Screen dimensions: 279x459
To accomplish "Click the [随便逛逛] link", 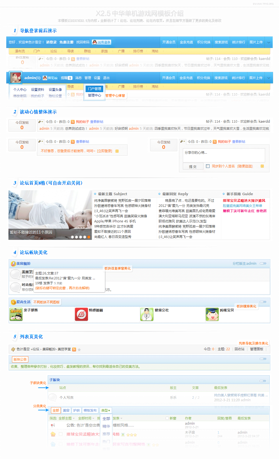I will pos(245,166).
